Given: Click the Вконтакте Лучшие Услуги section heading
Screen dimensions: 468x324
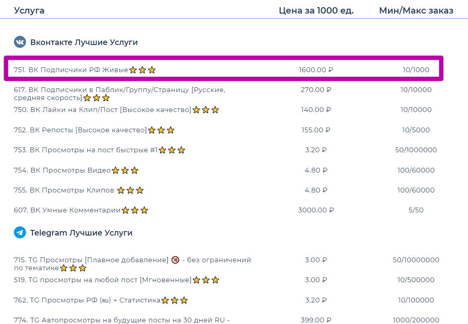Looking at the screenshot, I should click(x=84, y=42).
